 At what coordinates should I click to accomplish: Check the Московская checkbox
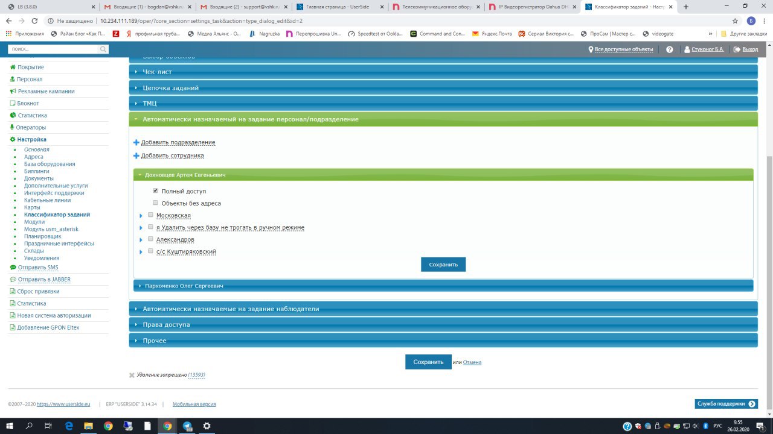click(150, 215)
